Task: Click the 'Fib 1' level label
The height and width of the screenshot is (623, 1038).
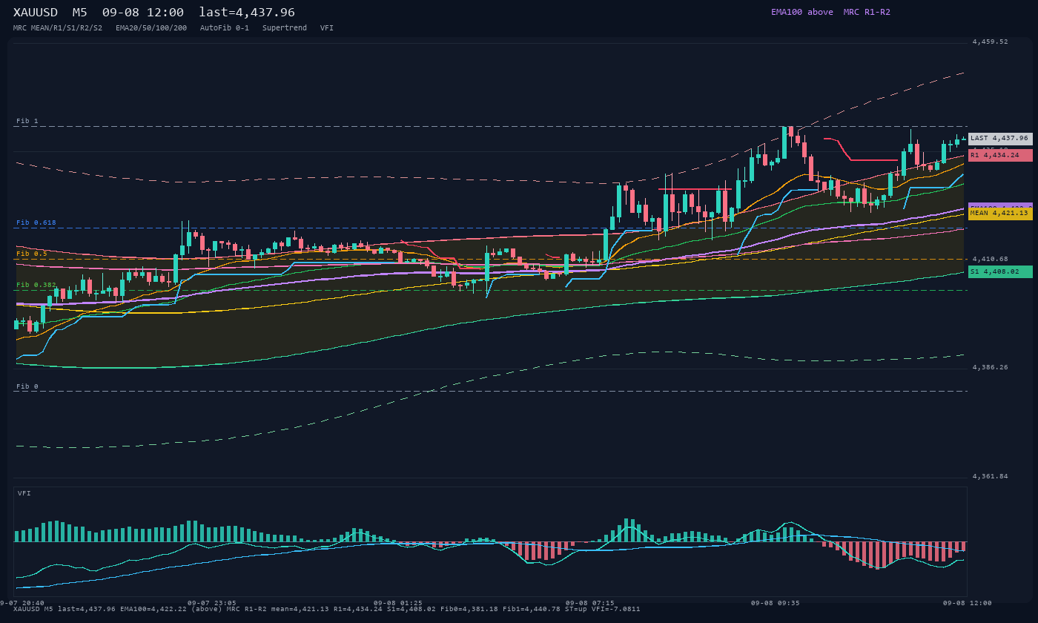Action: point(27,121)
